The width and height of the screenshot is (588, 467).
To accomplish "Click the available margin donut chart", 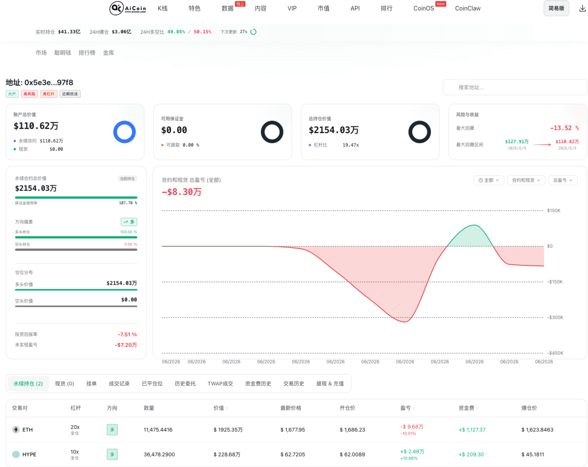I will pos(272,132).
